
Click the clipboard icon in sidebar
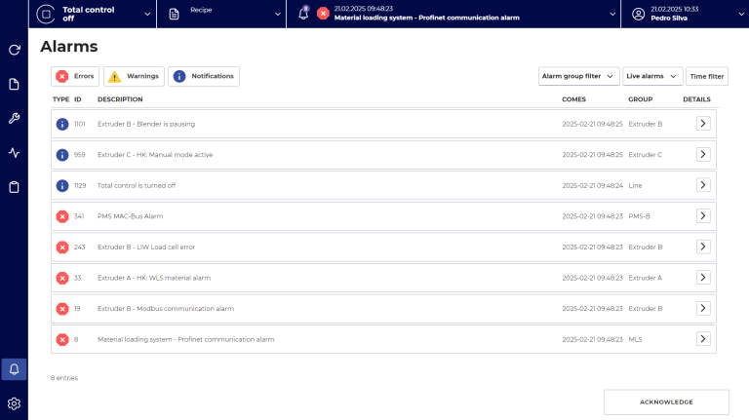(x=14, y=187)
